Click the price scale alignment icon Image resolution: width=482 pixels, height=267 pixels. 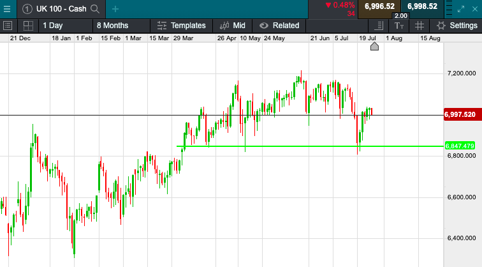point(379,26)
